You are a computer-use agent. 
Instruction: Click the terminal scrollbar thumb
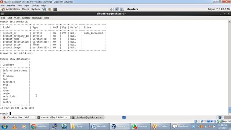pos(230,110)
